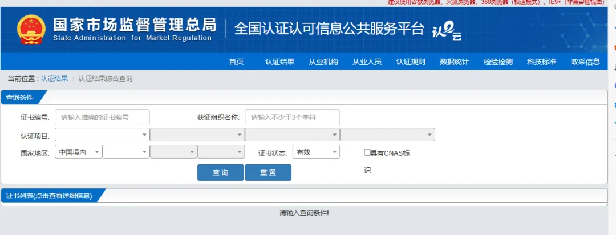Click the 证书列表 panel tab

pos(50,196)
